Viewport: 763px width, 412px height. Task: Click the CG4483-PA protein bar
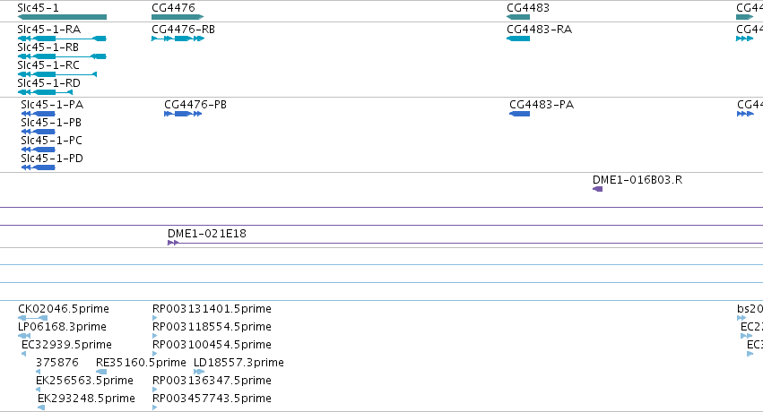(520, 114)
